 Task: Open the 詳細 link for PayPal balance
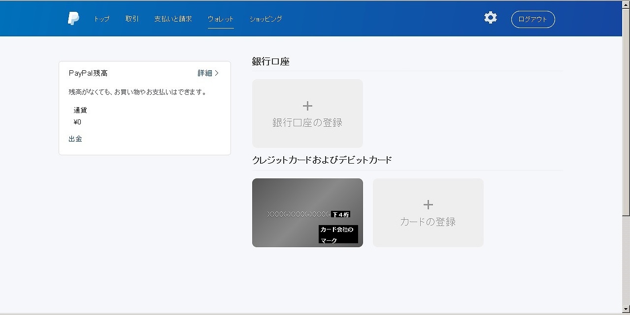click(x=205, y=73)
